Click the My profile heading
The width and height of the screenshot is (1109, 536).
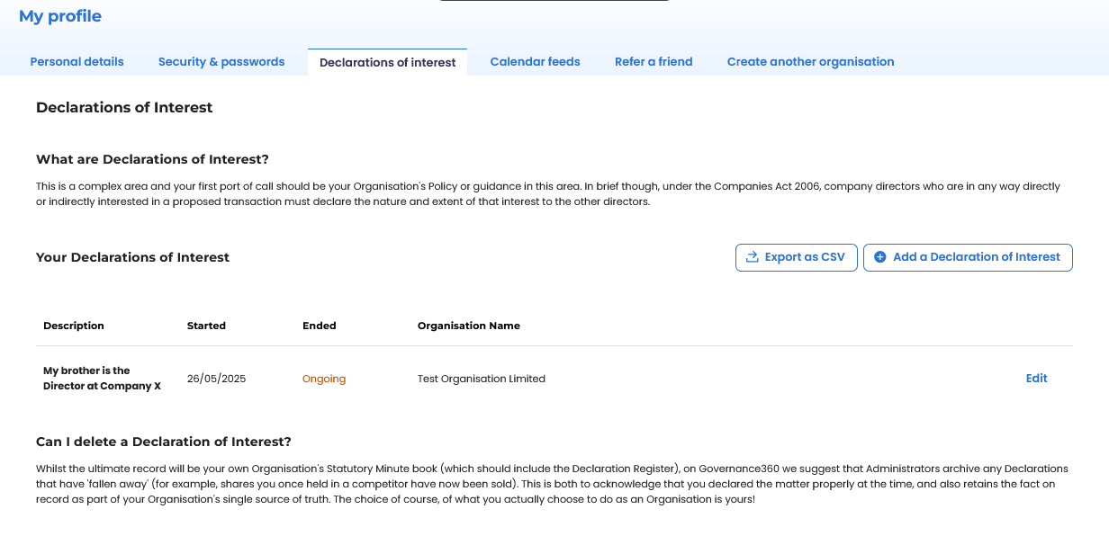click(59, 15)
